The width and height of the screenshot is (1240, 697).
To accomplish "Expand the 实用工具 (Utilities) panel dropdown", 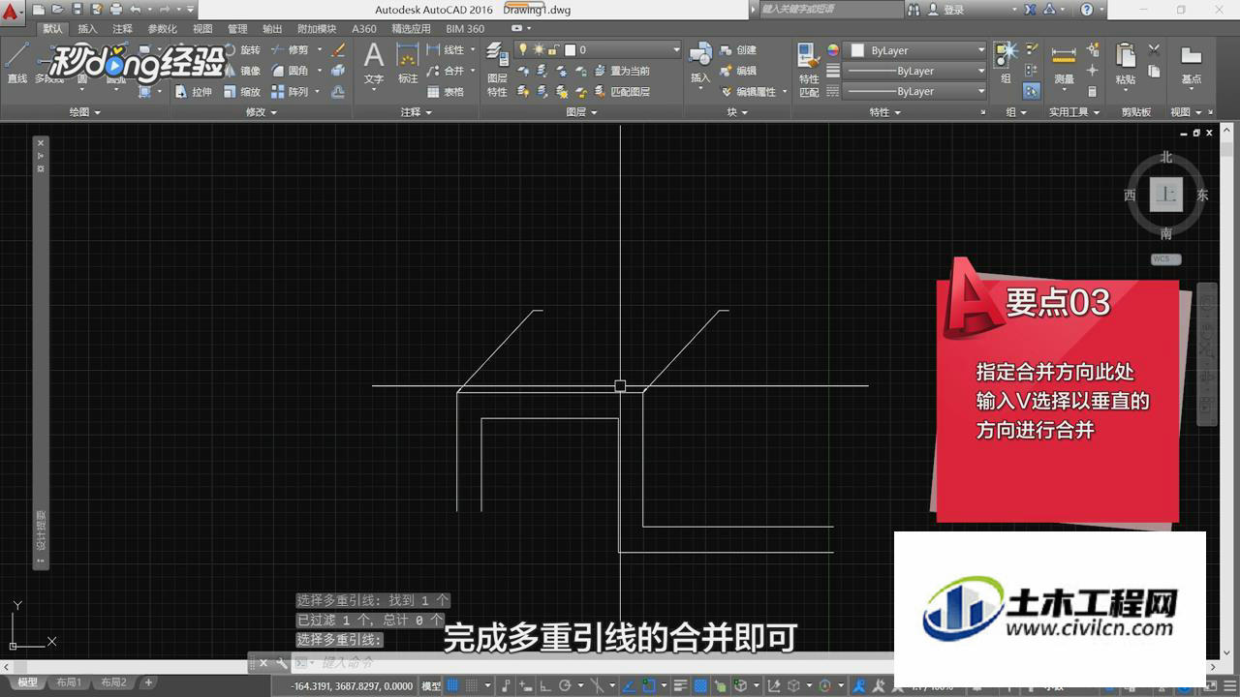I will point(1074,112).
